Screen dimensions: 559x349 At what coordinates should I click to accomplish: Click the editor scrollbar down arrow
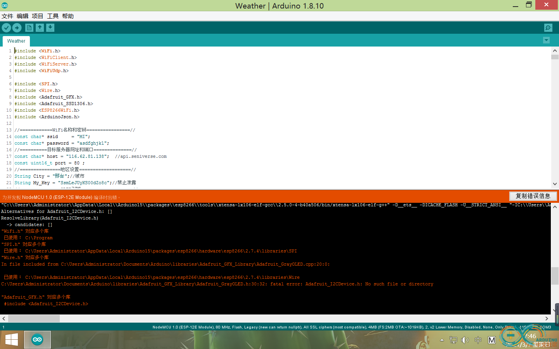pyautogui.click(x=555, y=184)
